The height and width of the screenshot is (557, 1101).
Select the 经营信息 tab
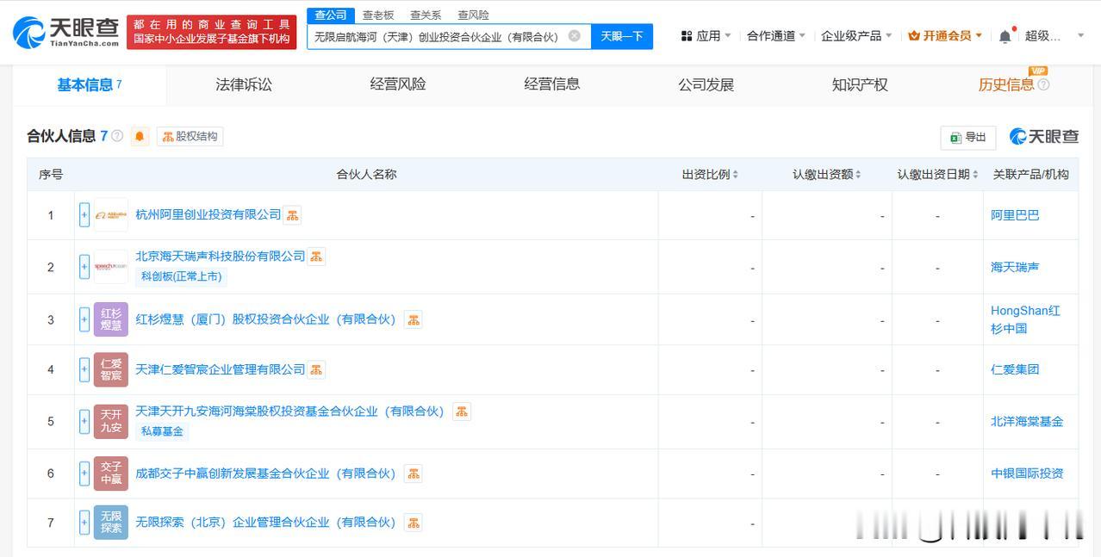(x=552, y=84)
